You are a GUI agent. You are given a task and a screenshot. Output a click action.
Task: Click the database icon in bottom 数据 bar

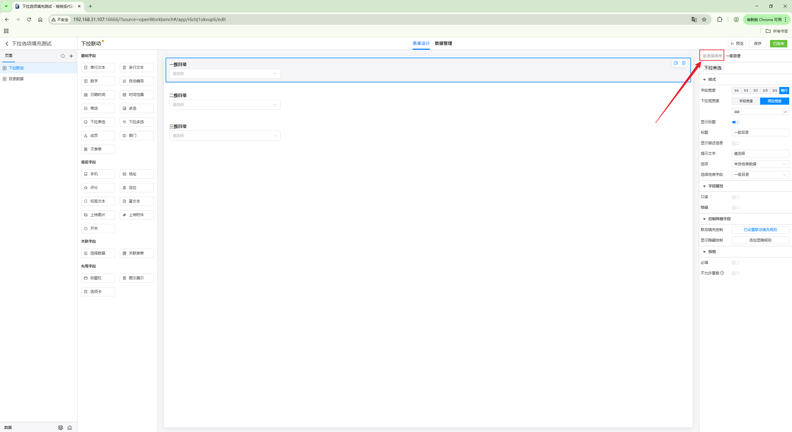pyautogui.click(x=61, y=428)
